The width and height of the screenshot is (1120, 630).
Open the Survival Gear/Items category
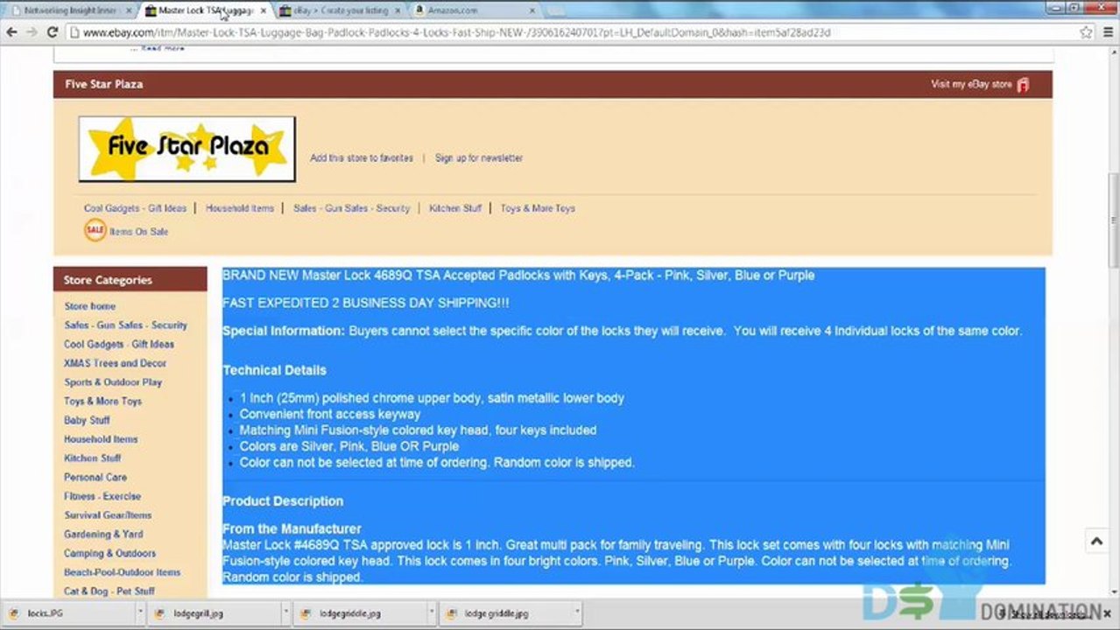108,515
